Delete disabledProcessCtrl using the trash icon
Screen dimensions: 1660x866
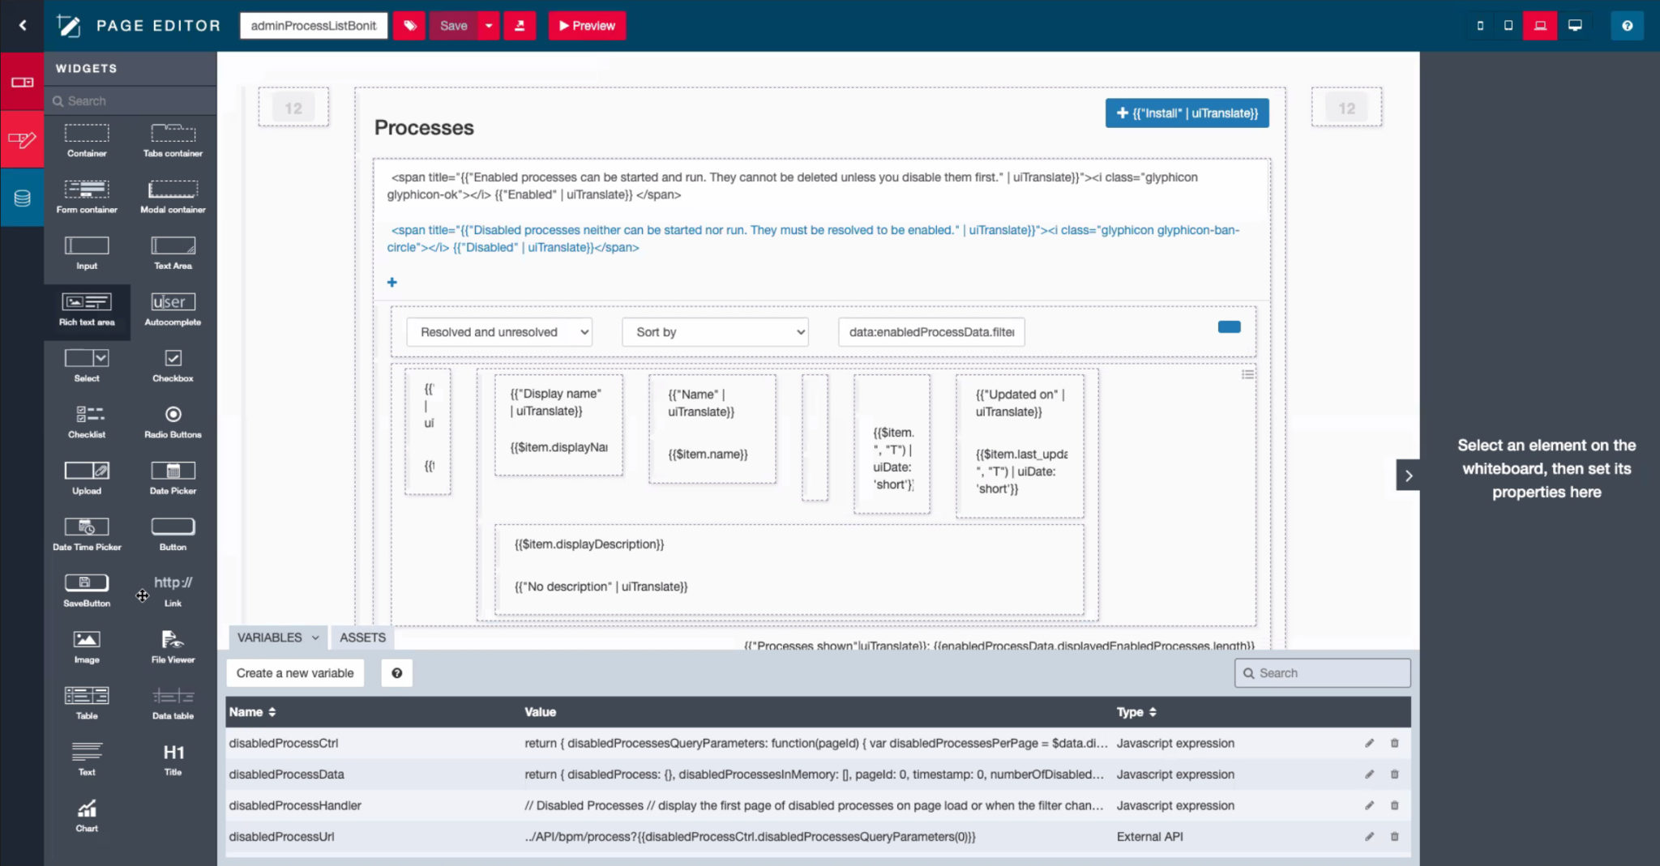pyautogui.click(x=1395, y=742)
